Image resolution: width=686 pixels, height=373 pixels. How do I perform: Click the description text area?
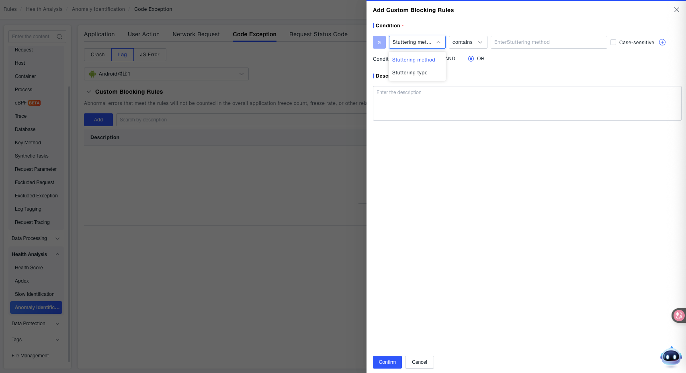tap(527, 103)
